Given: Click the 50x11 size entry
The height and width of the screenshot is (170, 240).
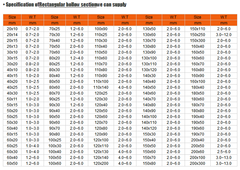Looking at the screenshot, I should coord(12,99).
